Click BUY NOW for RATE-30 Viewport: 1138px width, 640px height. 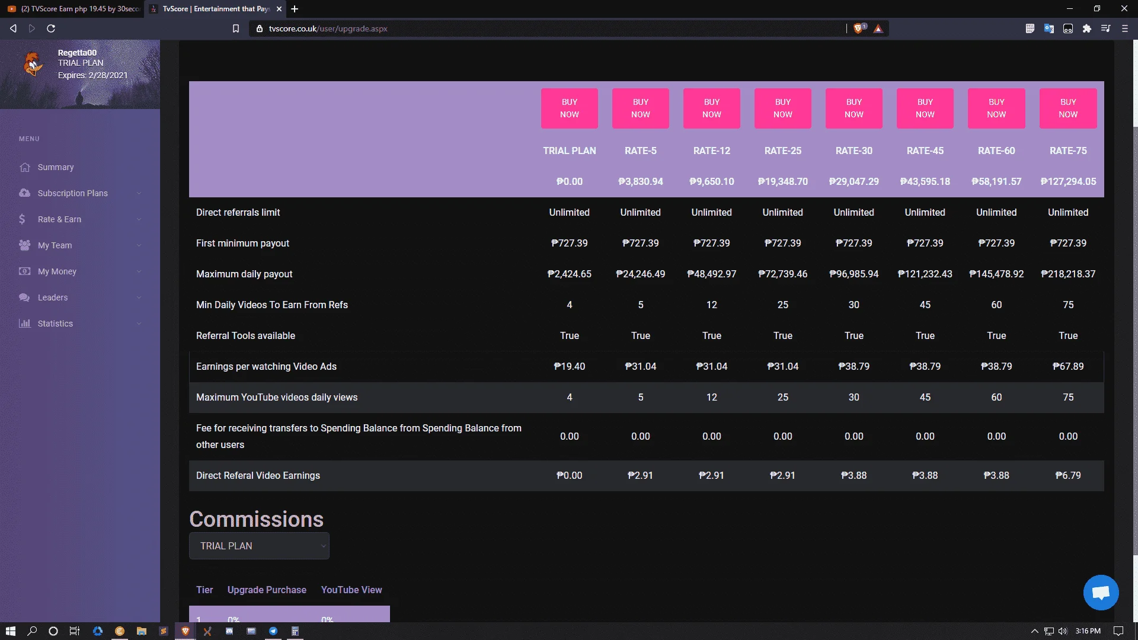click(854, 108)
